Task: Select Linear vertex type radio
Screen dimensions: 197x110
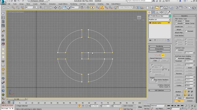Action: (x=176, y=21)
